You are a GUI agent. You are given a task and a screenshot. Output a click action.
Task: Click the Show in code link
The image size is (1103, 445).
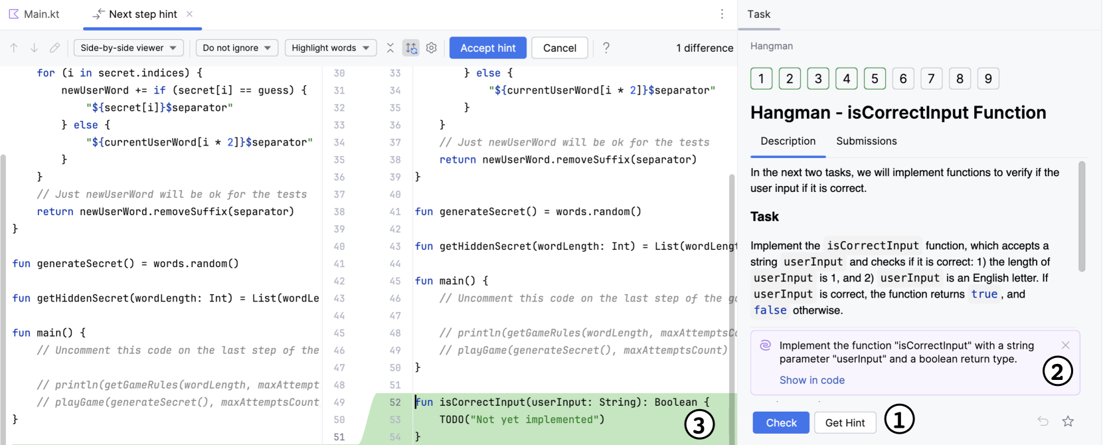click(x=811, y=380)
